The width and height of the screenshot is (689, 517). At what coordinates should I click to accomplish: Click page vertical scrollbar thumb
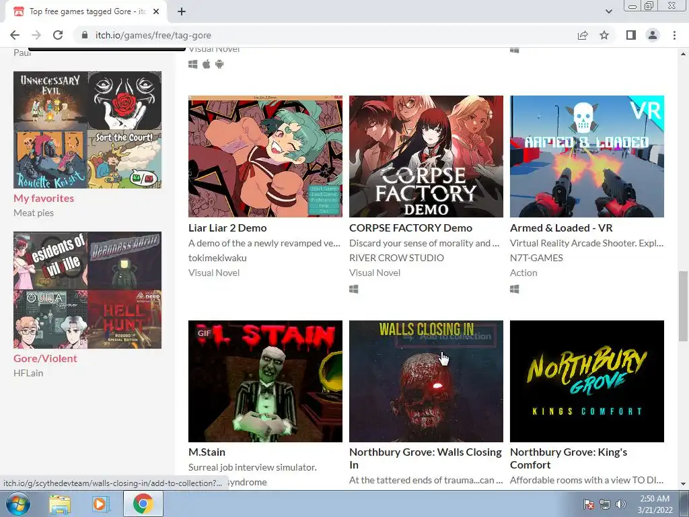click(x=683, y=306)
